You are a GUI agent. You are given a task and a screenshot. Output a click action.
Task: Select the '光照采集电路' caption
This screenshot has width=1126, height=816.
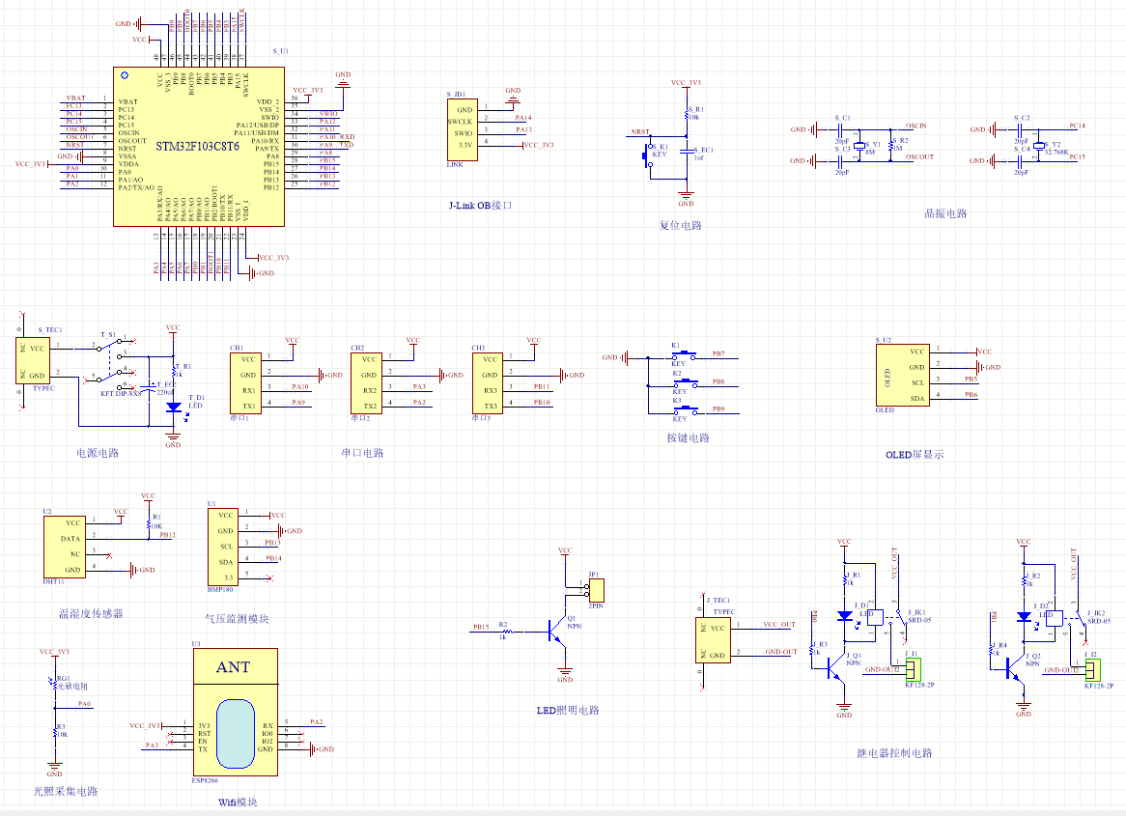point(66,791)
